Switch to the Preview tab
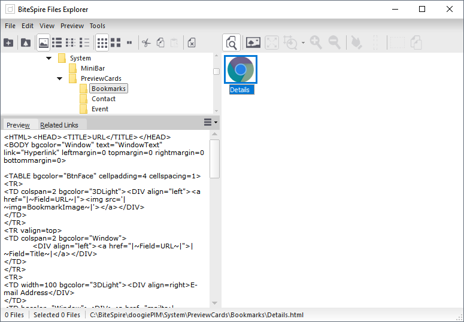Image resolution: width=464 pixels, height=322 pixels. 18,125
